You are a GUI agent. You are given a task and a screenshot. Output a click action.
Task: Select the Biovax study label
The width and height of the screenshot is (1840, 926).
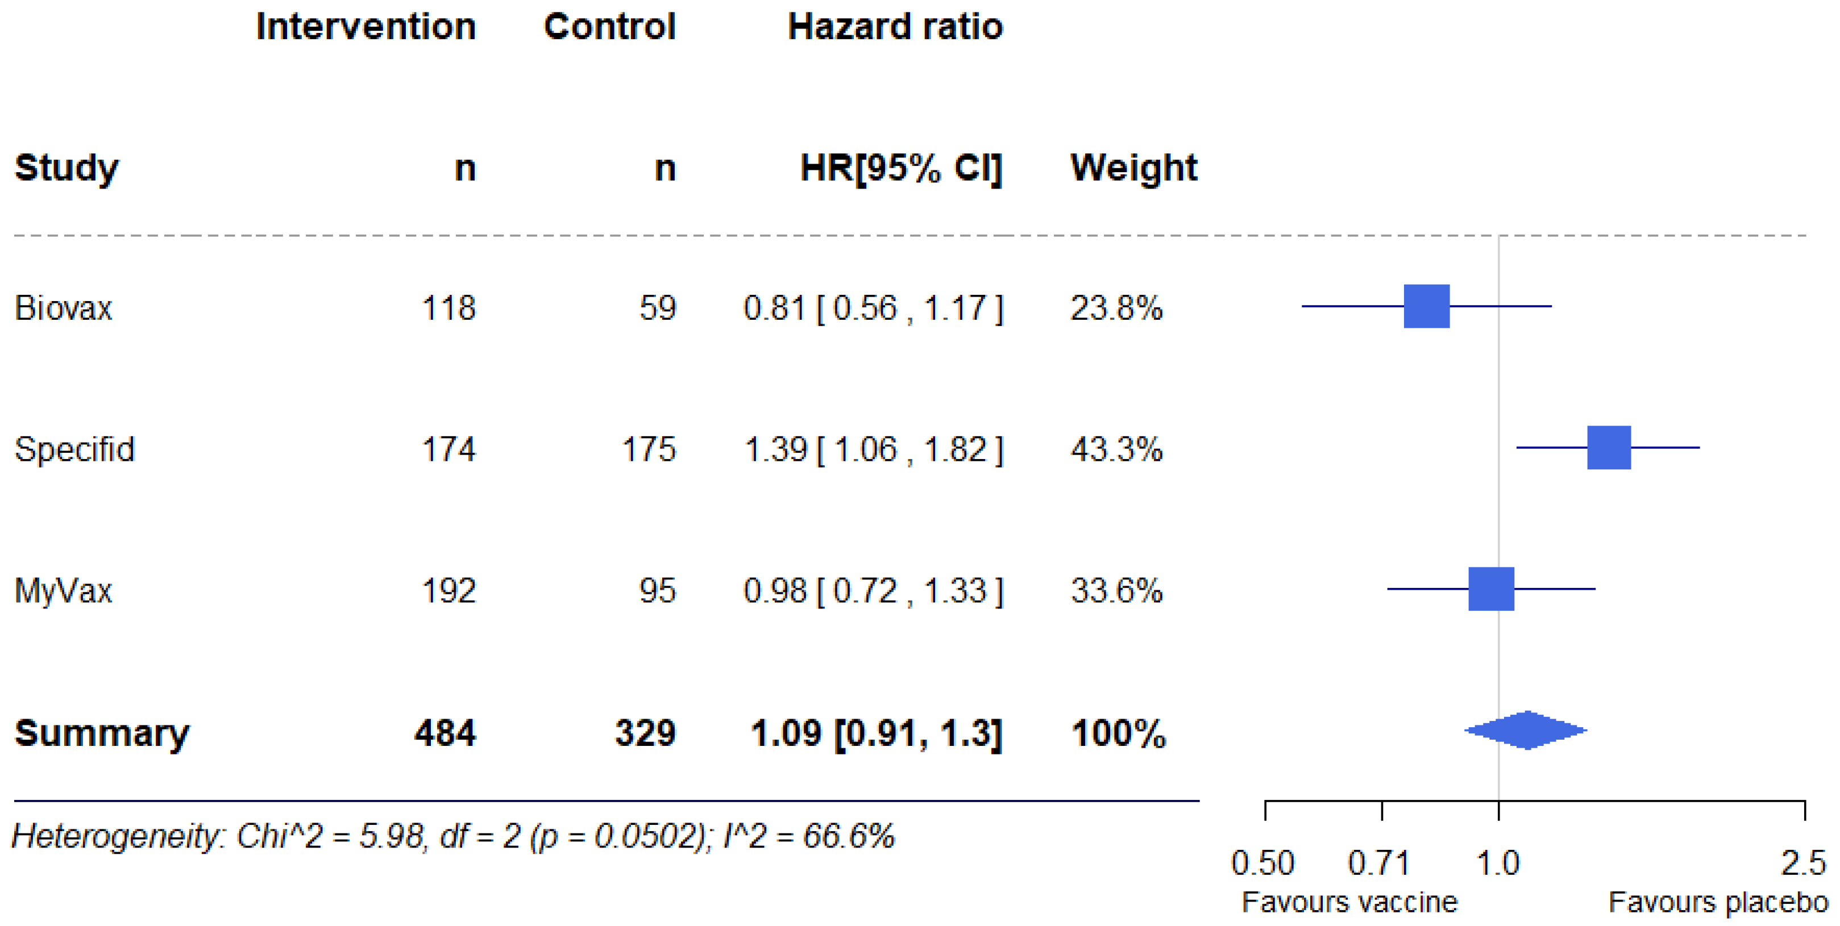pyautogui.click(x=64, y=308)
